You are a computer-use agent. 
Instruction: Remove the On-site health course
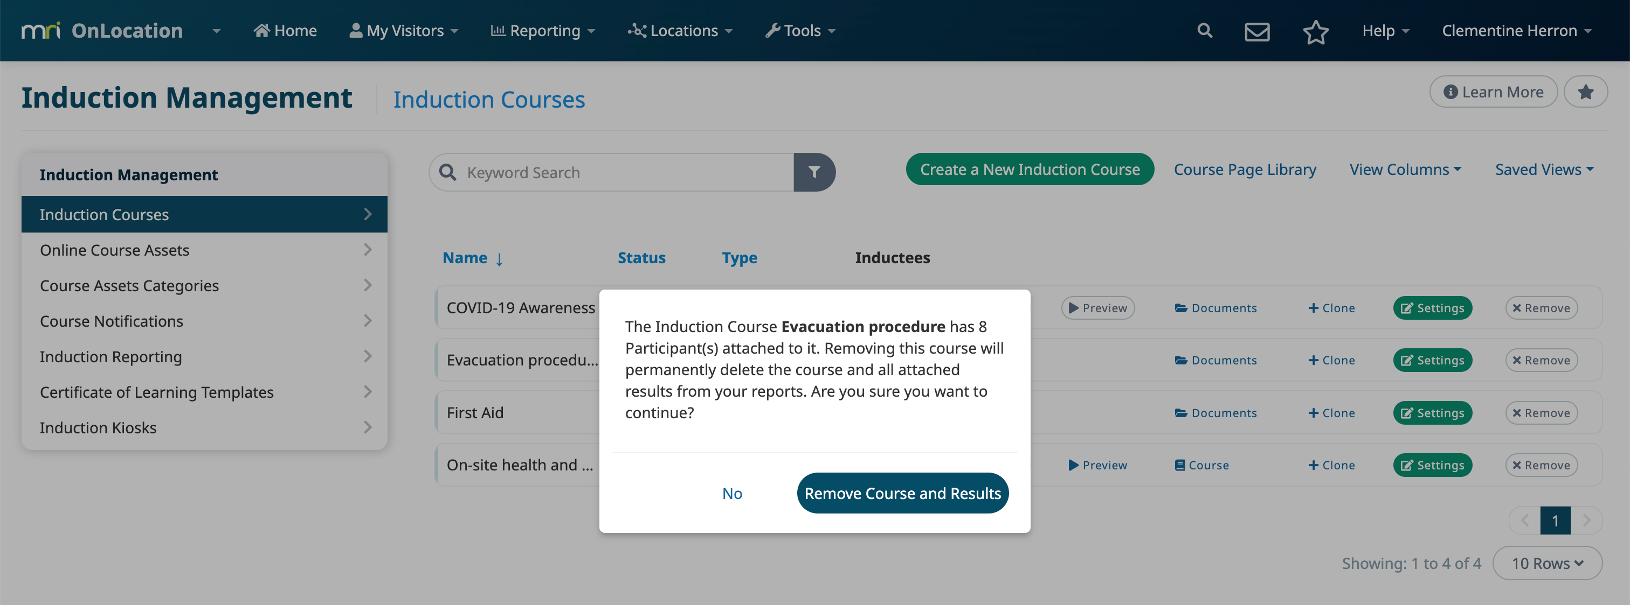pos(1541,465)
